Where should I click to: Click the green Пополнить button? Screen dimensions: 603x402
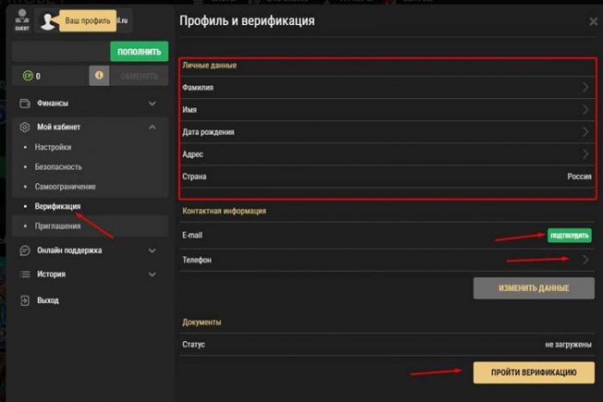pyautogui.click(x=139, y=52)
